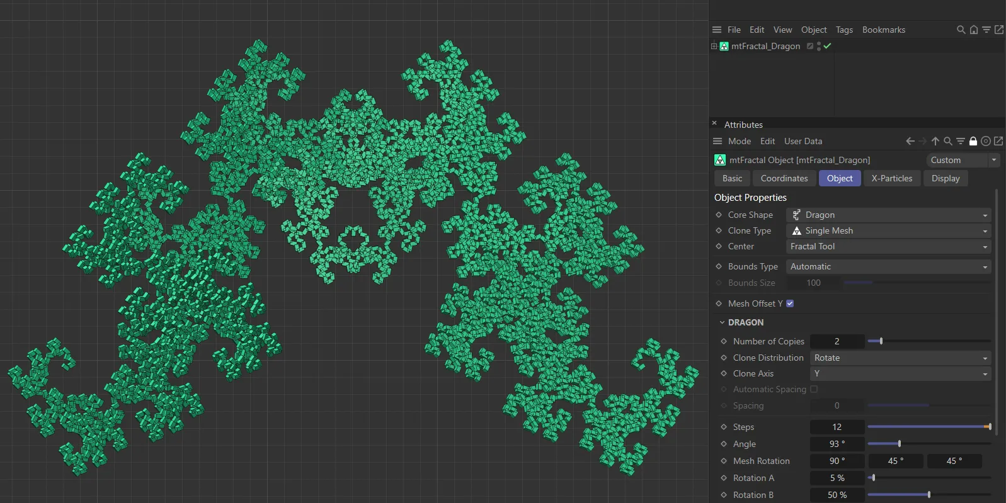Click the Object Manager home icon
Image resolution: width=1006 pixels, height=503 pixels.
(974, 30)
